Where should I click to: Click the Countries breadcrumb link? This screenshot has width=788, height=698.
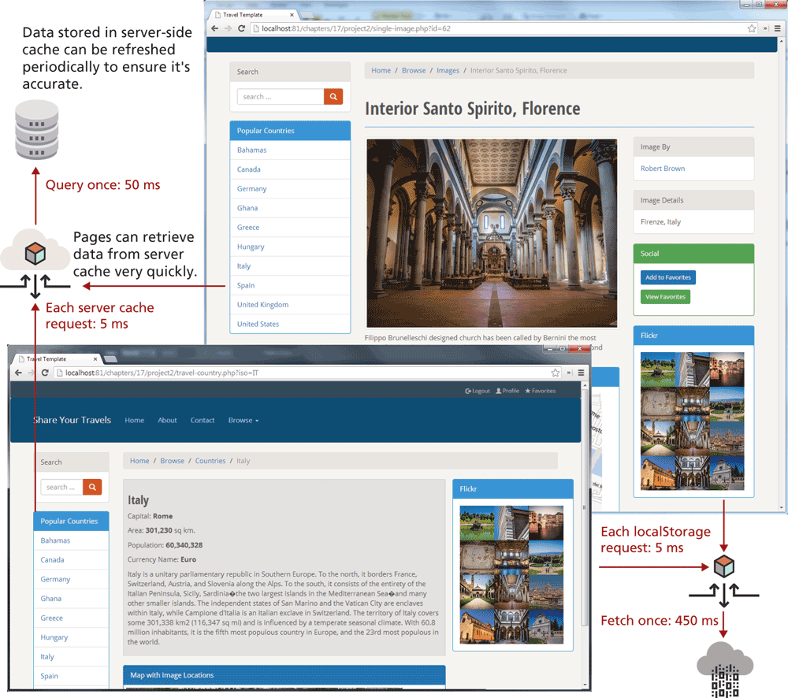210,461
